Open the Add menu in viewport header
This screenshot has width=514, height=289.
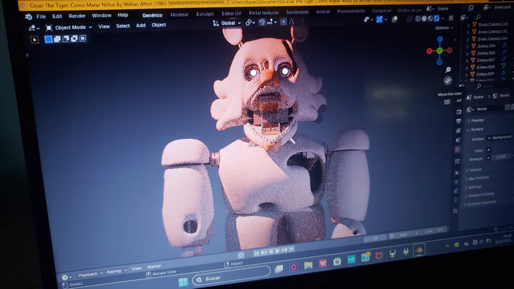pos(140,26)
